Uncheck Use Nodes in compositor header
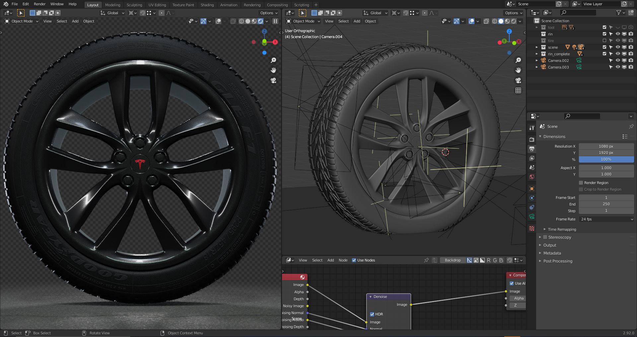The width and height of the screenshot is (637, 337). tap(354, 260)
